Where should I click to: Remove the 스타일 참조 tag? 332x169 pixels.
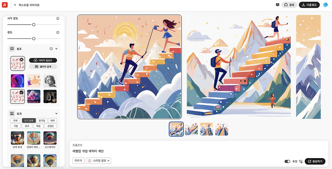coord(108,161)
